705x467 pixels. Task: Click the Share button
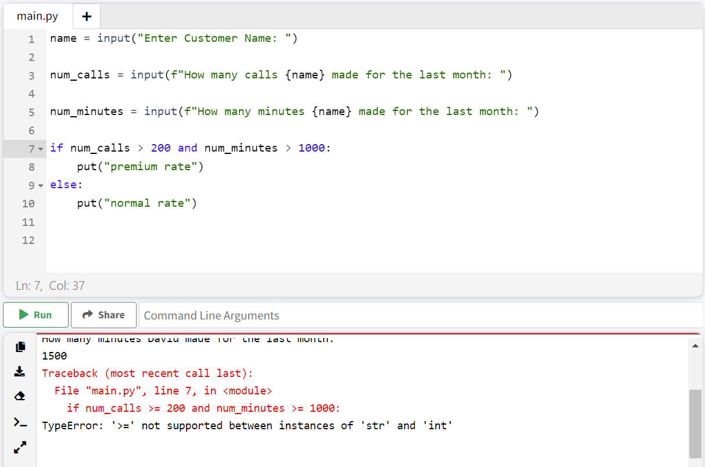coord(103,315)
